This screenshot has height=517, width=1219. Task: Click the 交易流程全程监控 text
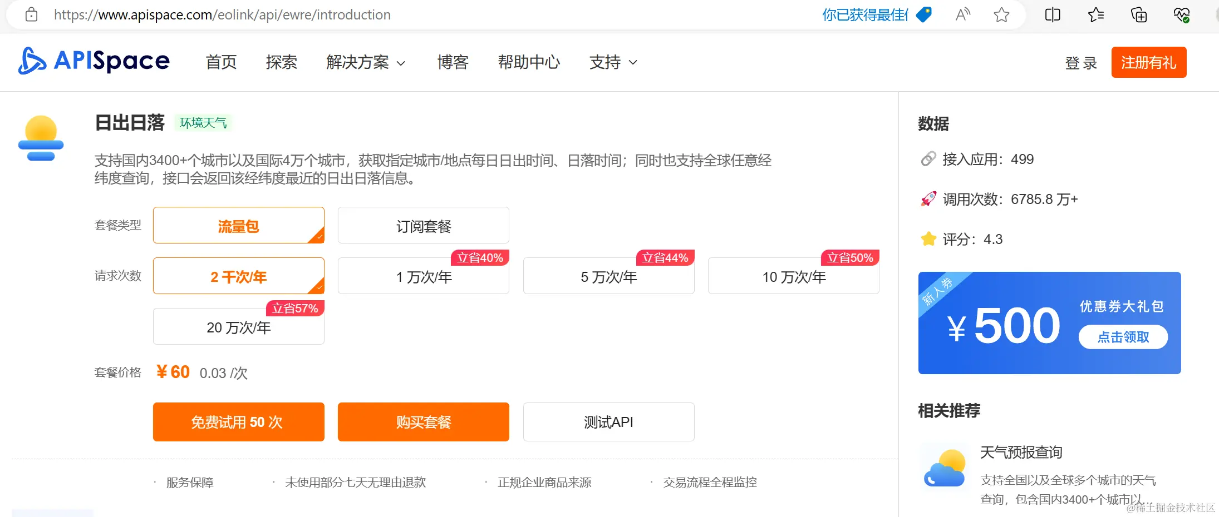pos(710,482)
